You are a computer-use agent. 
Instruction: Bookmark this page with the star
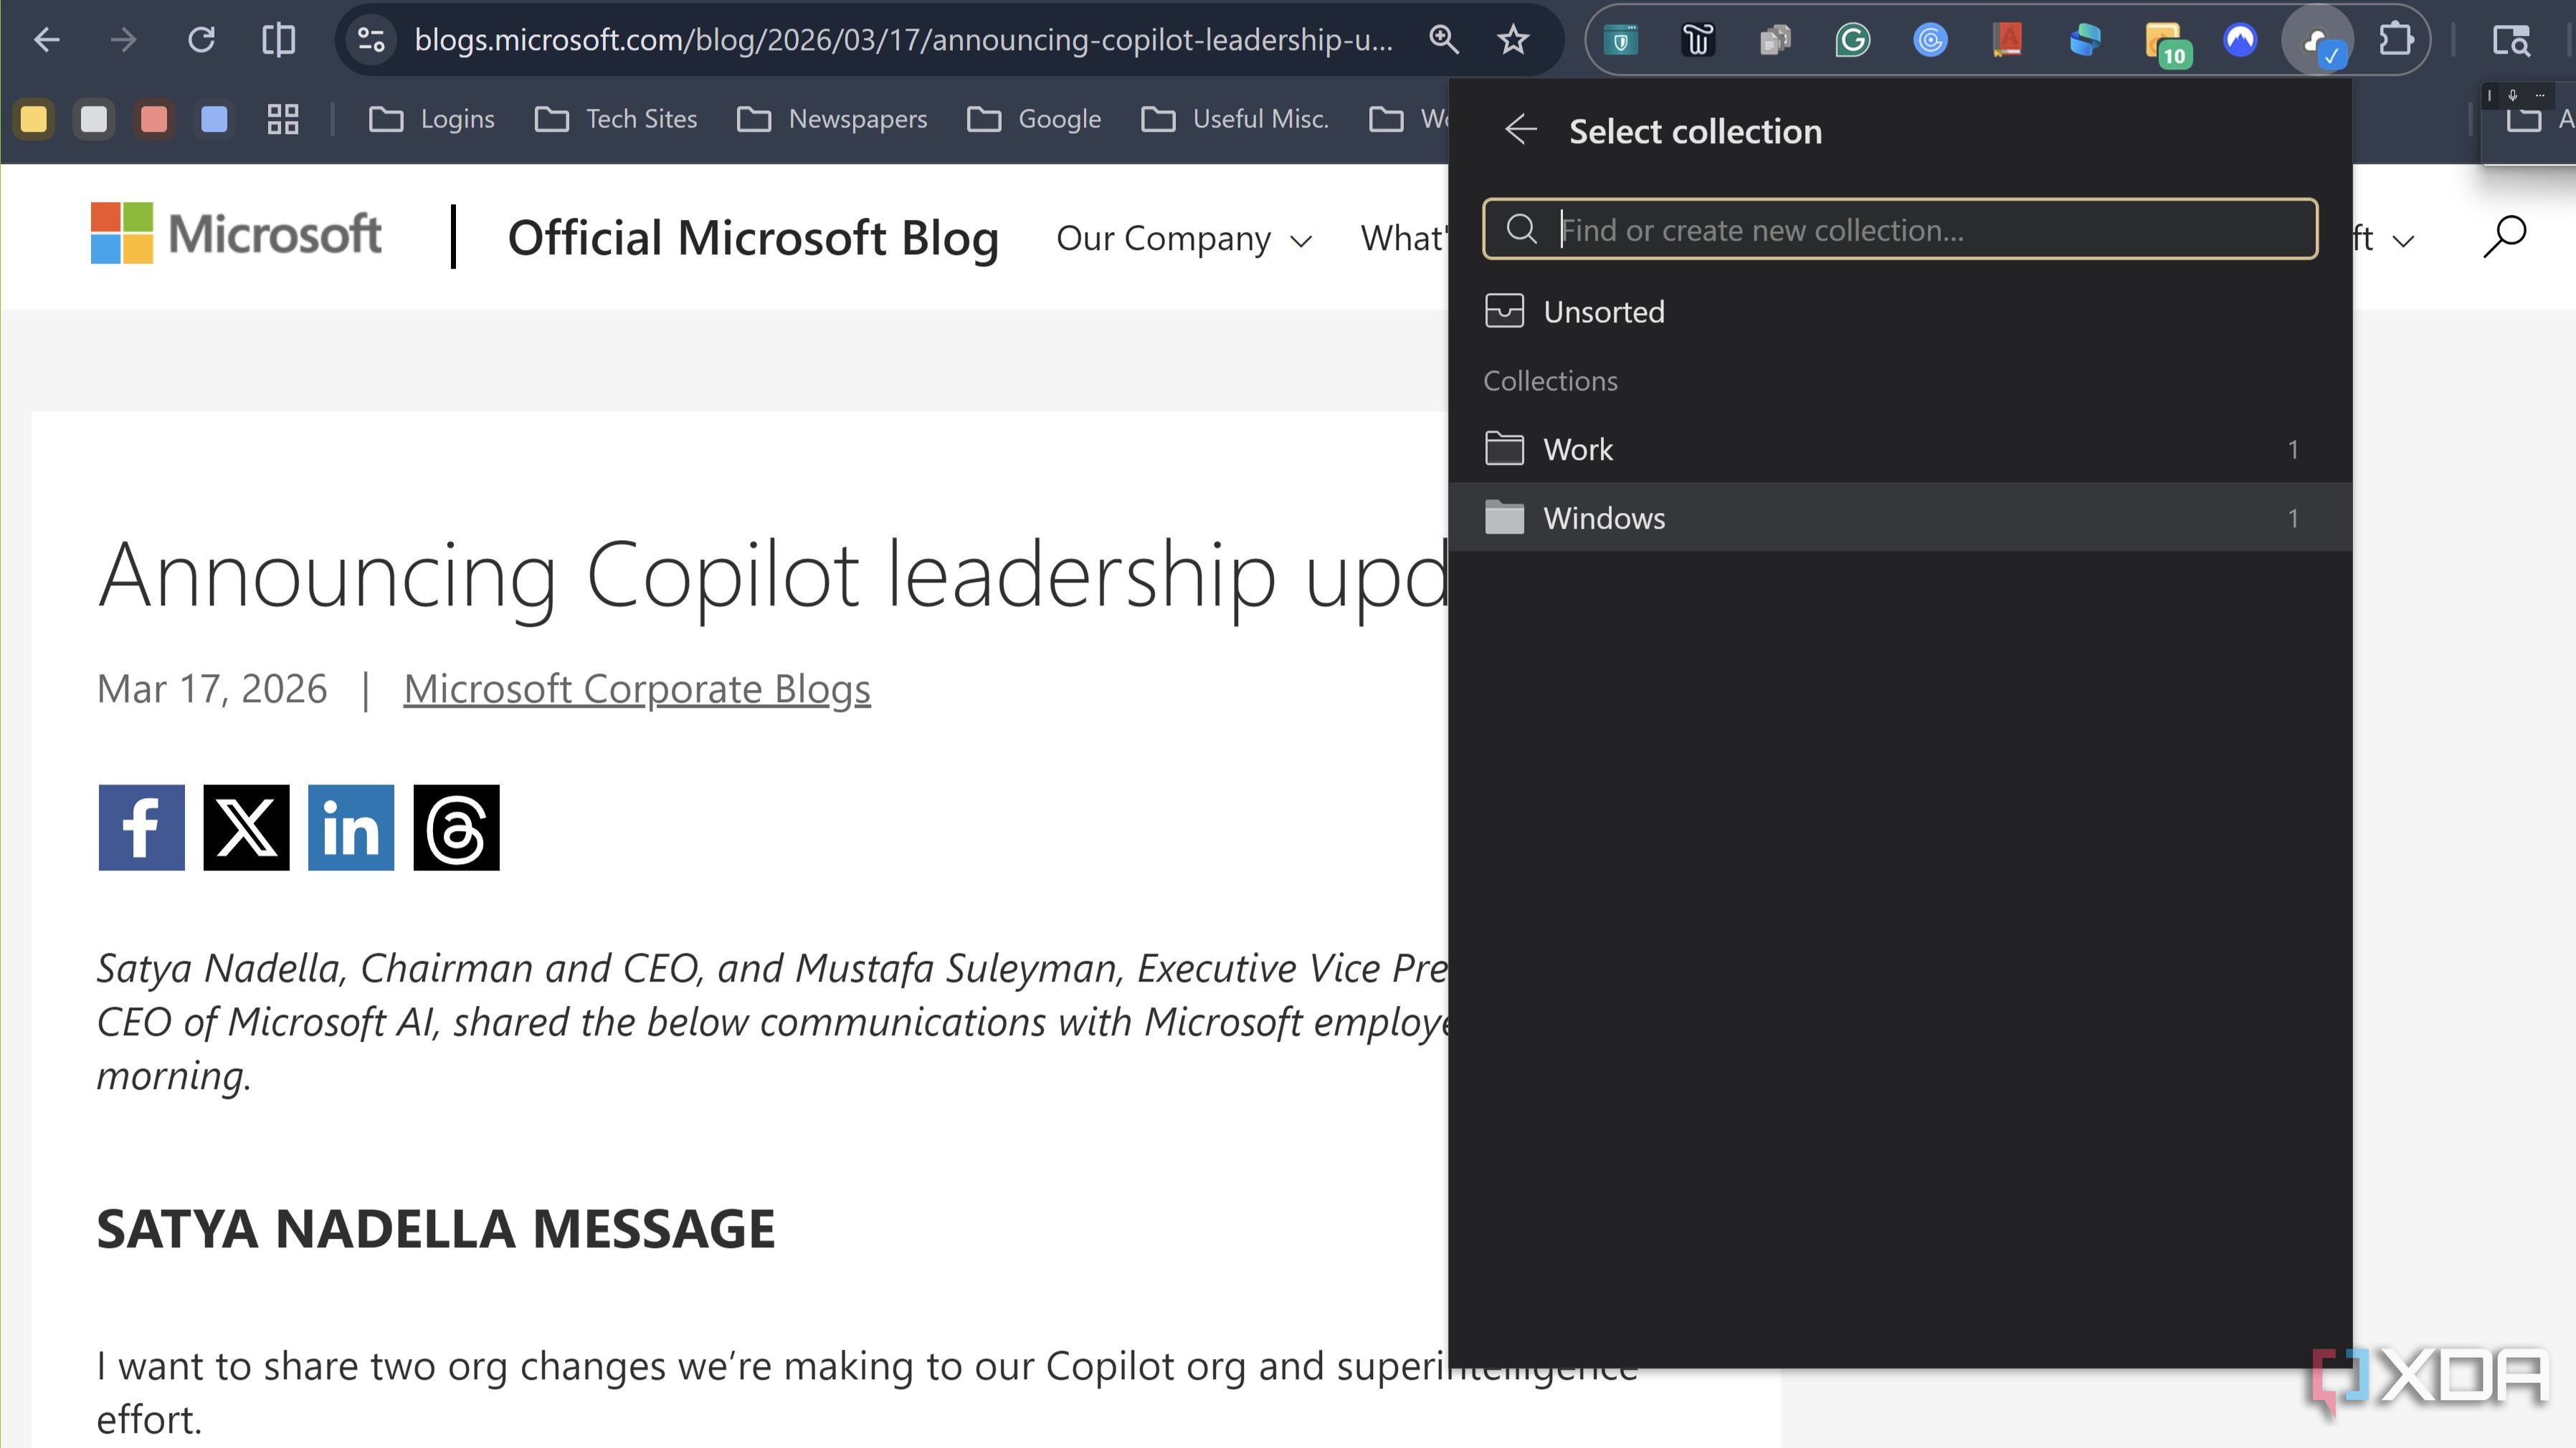click(x=1513, y=40)
